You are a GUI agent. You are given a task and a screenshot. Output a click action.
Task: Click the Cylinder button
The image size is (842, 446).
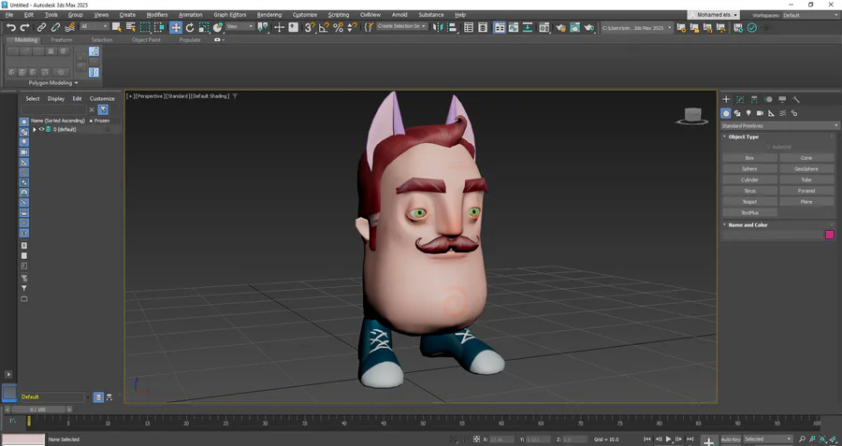click(x=749, y=180)
